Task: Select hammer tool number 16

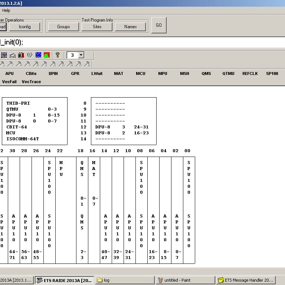Action: tap(88, 64)
